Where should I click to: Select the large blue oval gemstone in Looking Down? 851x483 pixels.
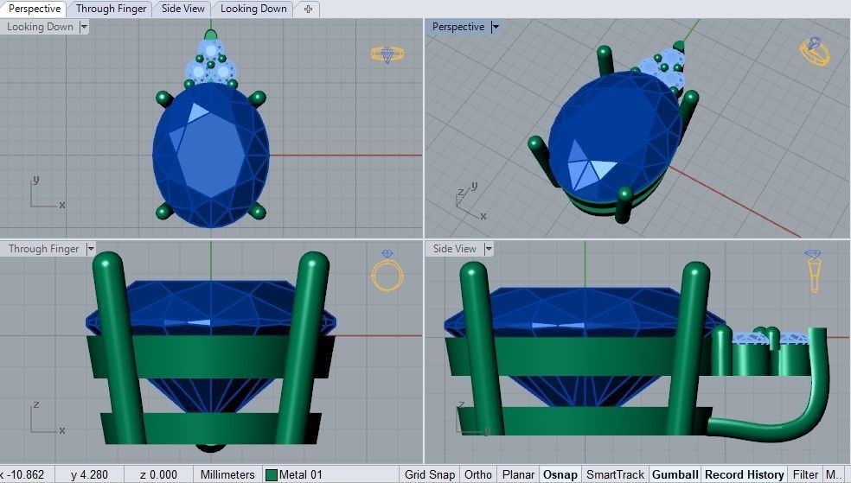pos(211,155)
